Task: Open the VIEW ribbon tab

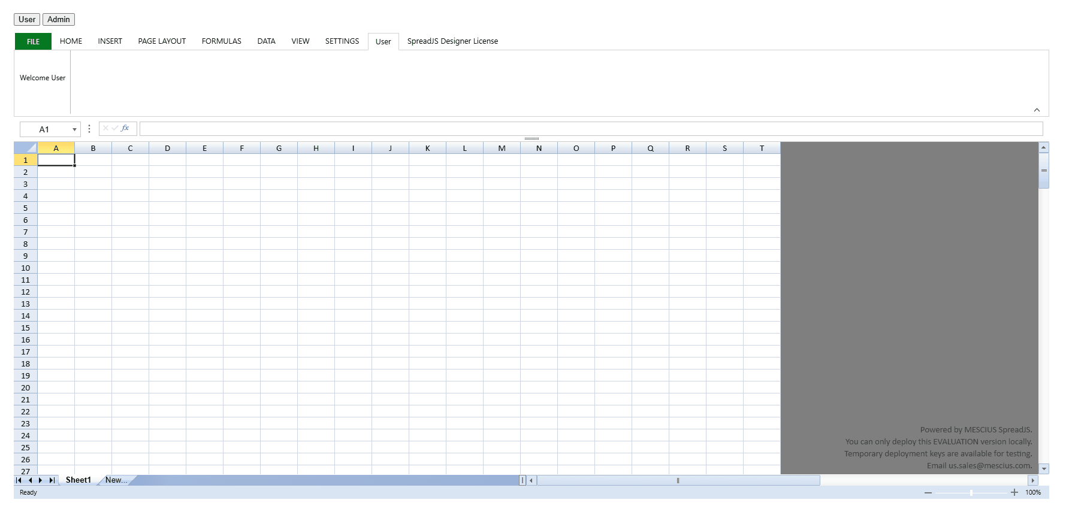Action: 300,41
